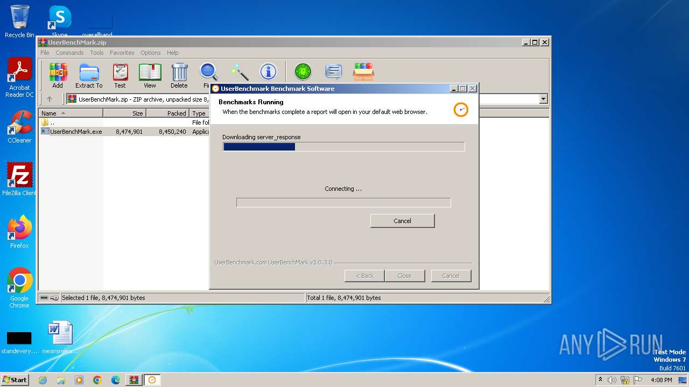Sort file list by Packed column
The image size is (689, 387).
(x=167, y=113)
